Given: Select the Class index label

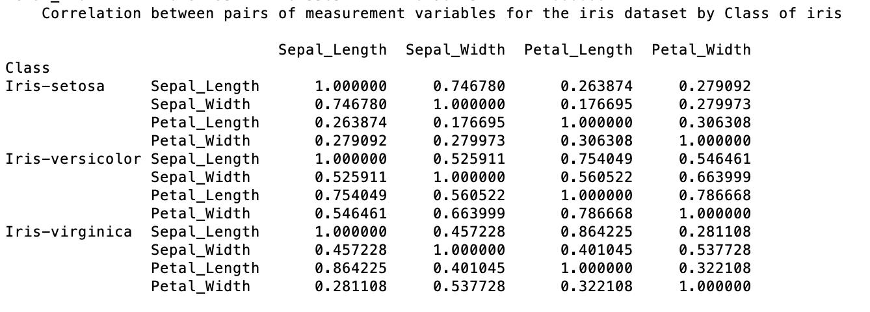Looking at the screenshot, I should click(x=28, y=68).
